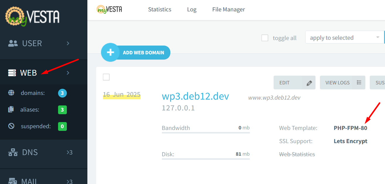The height and width of the screenshot is (184, 385).
Task: Expand the WEB section chevron
Action: (x=68, y=73)
